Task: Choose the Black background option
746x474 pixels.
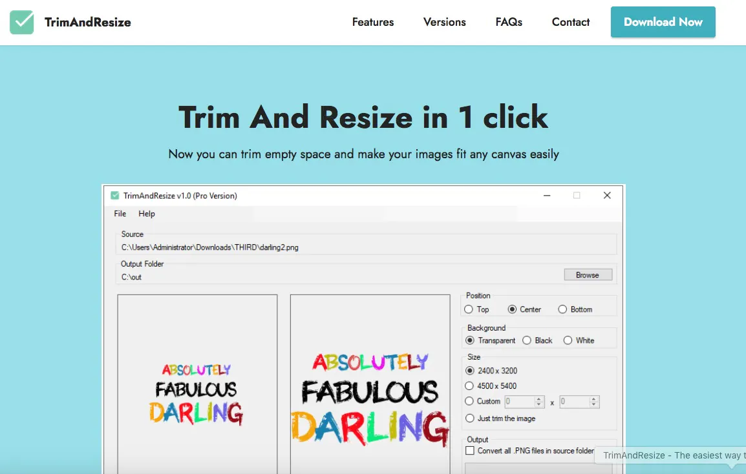Action: tap(527, 340)
